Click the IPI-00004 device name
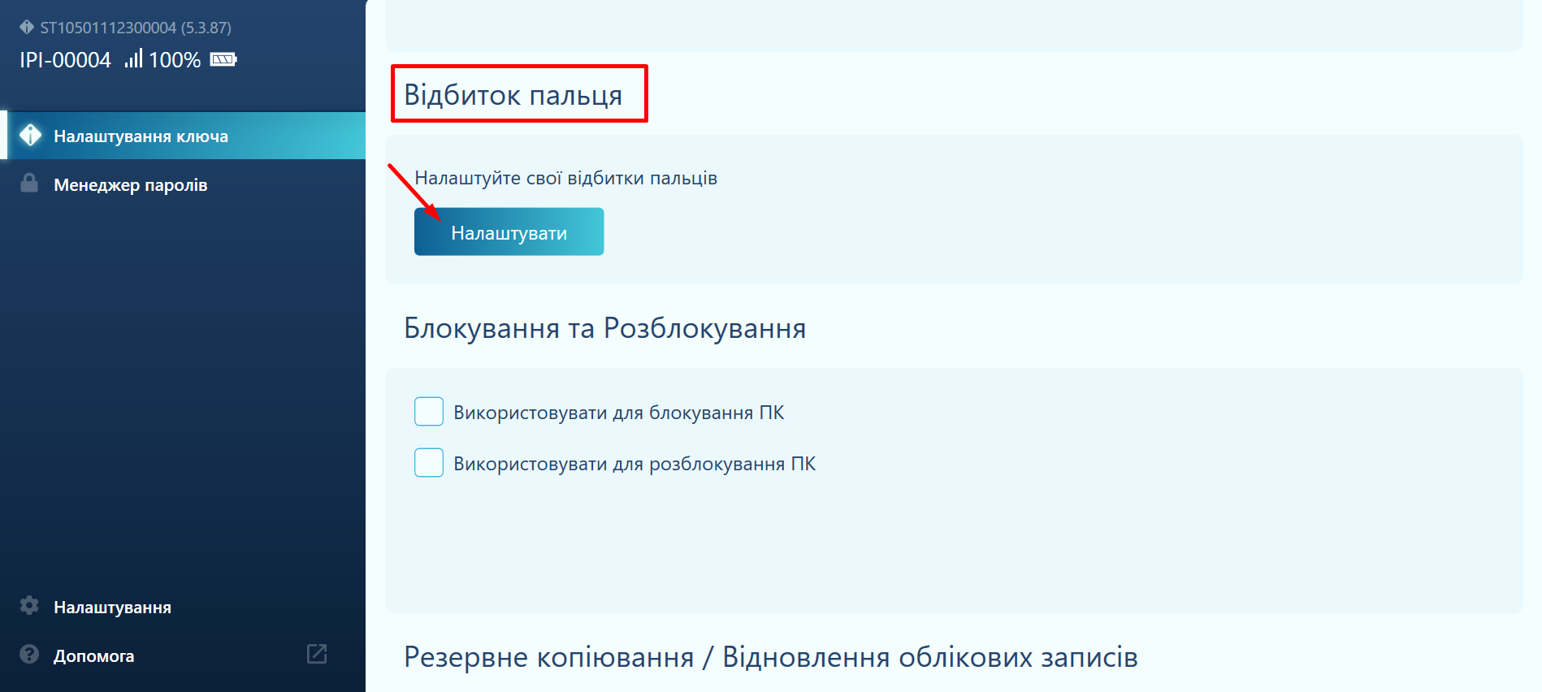The width and height of the screenshot is (1542, 692). pos(65,60)
